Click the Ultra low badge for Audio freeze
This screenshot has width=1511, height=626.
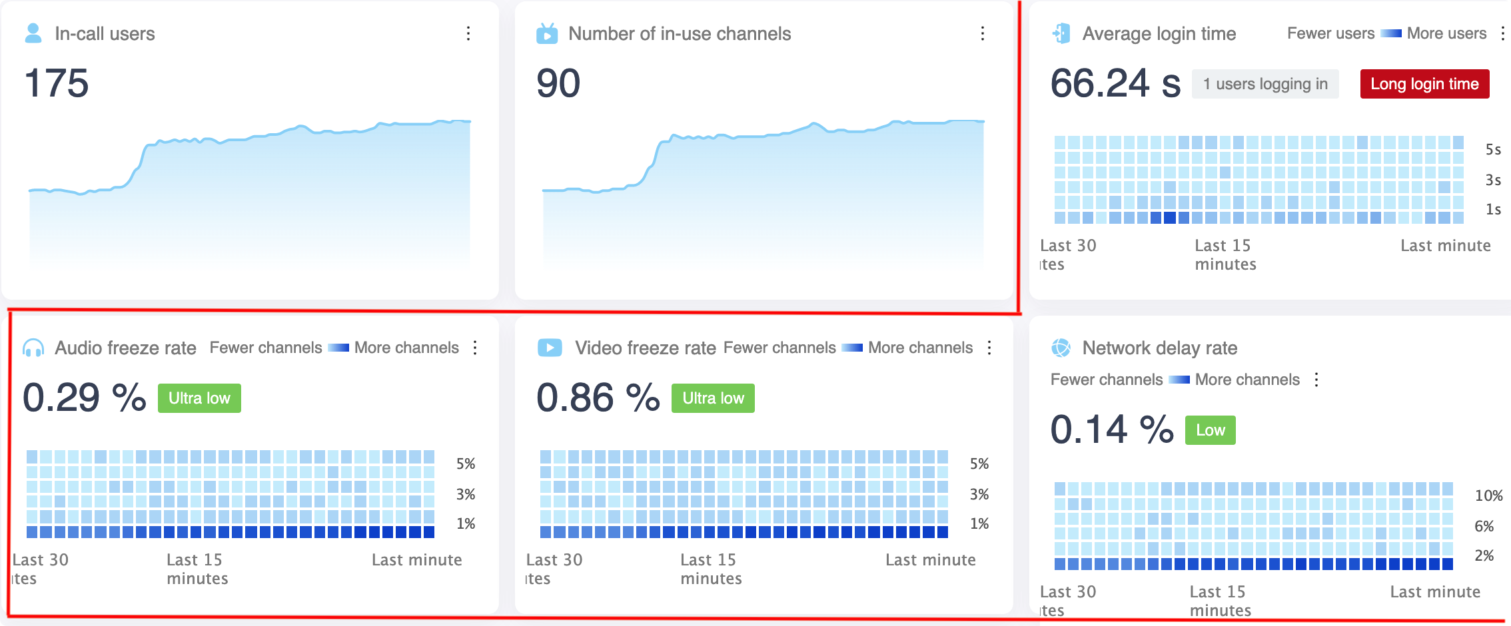coord(199,398)
